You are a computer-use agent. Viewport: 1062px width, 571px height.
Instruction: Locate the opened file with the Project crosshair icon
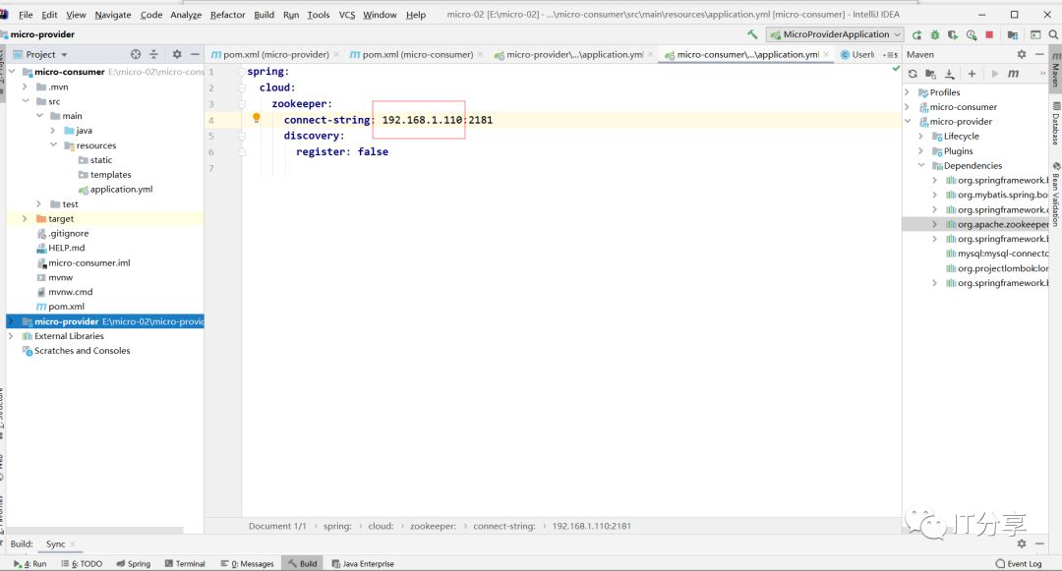click(x=136, y=54)
